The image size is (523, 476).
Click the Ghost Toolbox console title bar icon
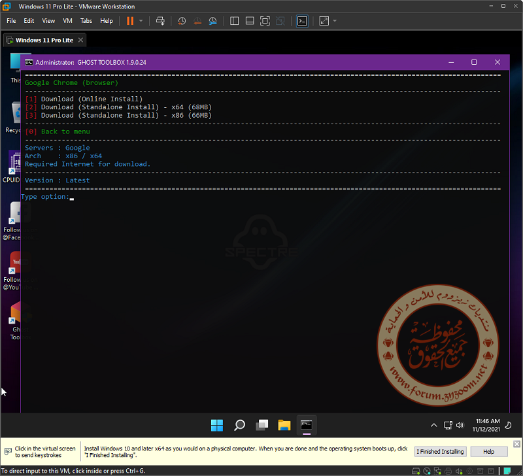click(29, 62)
